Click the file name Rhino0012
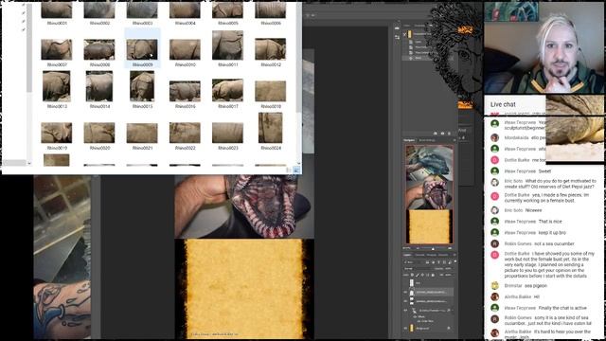This screenshot has width=606, height=341. click(271, 65)
